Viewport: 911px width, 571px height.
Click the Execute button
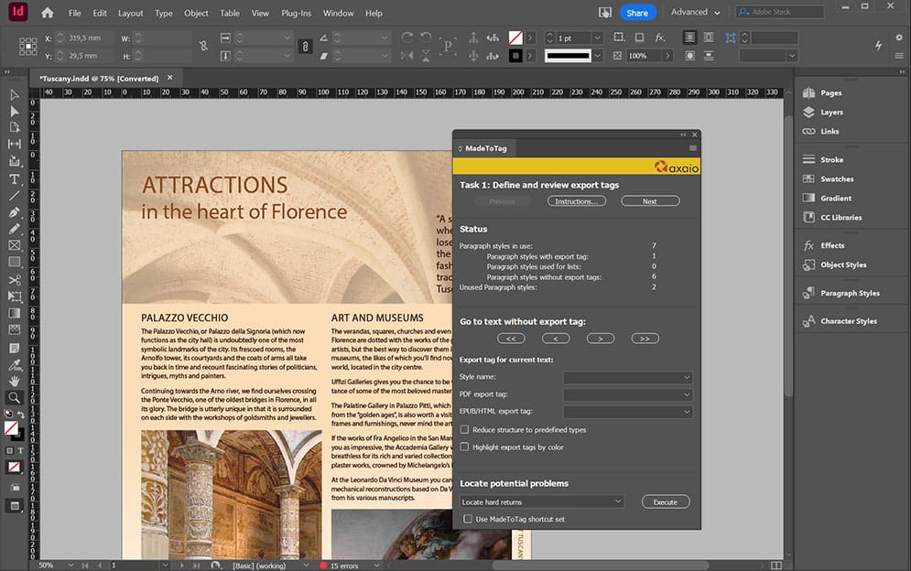666,501
